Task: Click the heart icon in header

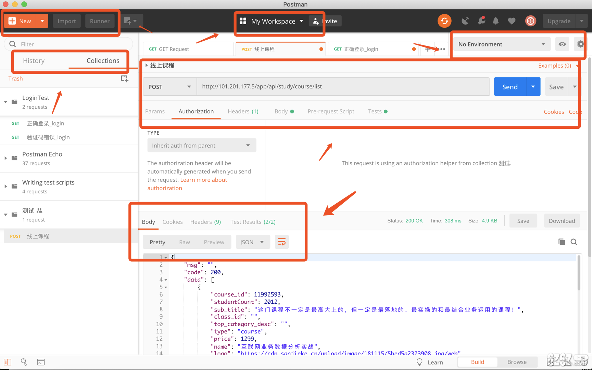Action: tap(512, 21)
